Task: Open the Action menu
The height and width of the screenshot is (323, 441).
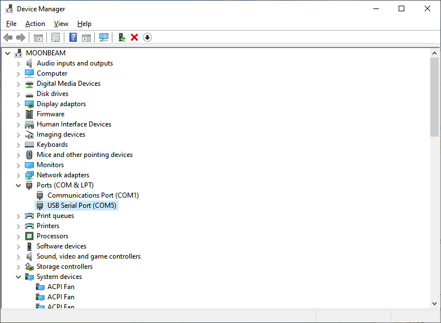Action: tap(35, 24)
